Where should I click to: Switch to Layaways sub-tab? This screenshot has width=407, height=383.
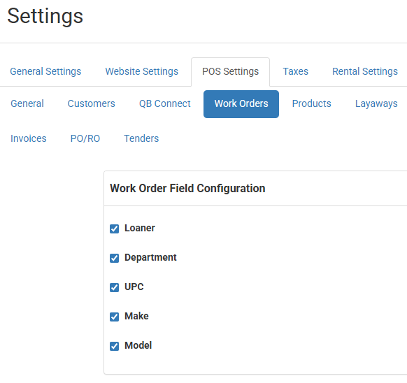[x=376, y=104]
